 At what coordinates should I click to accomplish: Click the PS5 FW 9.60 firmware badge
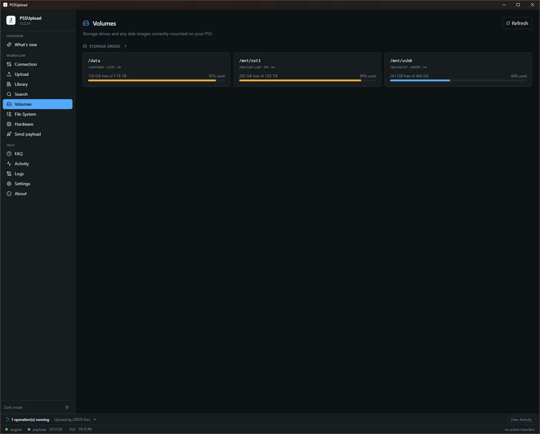(x=85, y=429)
